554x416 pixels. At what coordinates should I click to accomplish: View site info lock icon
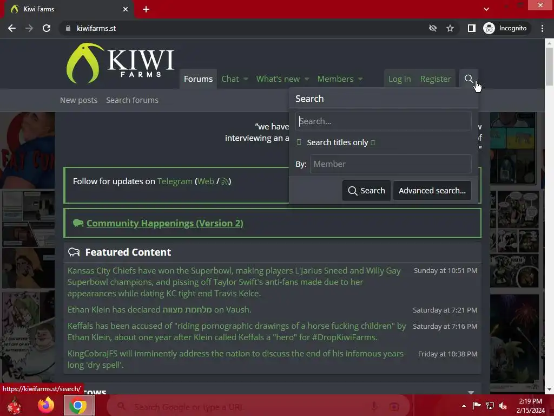[x=68, y=28]
